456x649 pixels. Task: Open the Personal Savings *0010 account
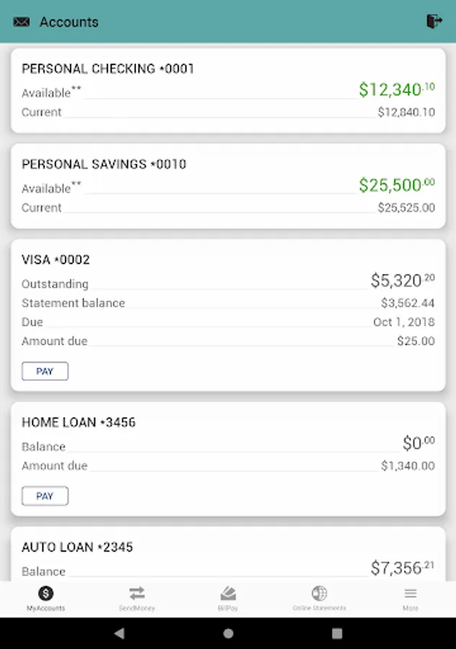[104, 164]
